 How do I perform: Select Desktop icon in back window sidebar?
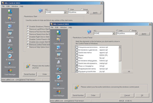[10, 26]
